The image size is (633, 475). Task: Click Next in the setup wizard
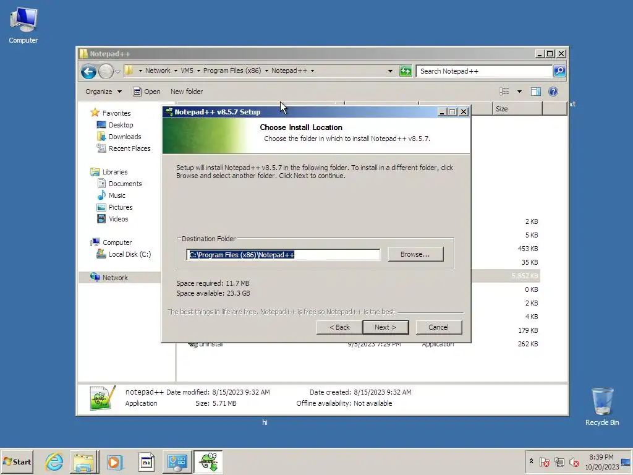click(386, 327)
